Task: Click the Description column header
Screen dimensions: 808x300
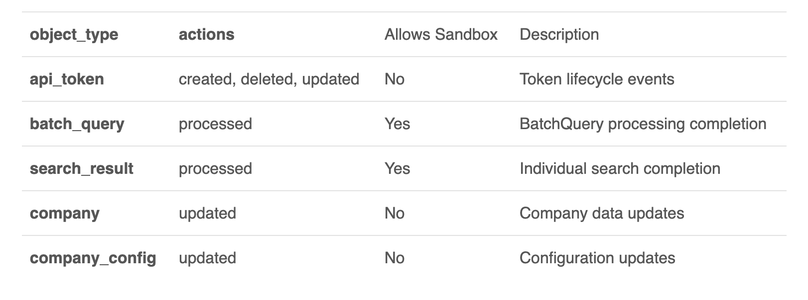Action: pyautogui.click(x=559, y=34)
